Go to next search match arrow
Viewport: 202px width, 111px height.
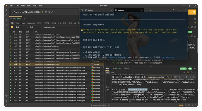(190, 77)
